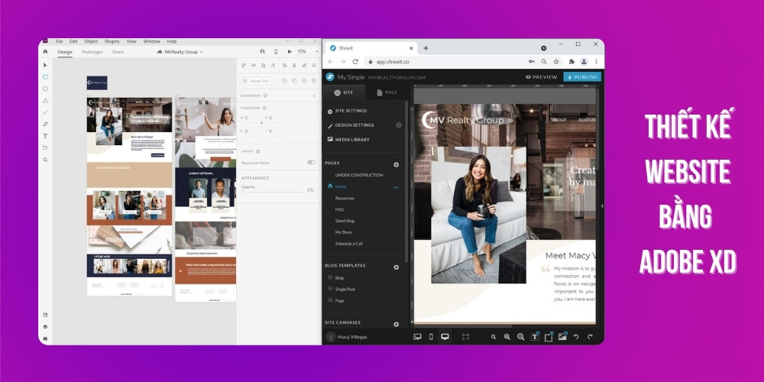Viewport: 764px width, 382px height.
Task: Open the Plugins panel icon at bottom-left of XD
Action: tap(45, 338)
